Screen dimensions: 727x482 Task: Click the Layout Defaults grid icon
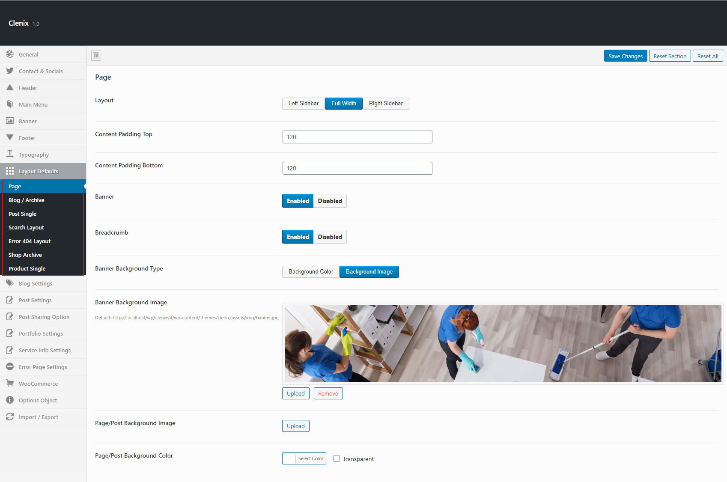coord(10,171)
